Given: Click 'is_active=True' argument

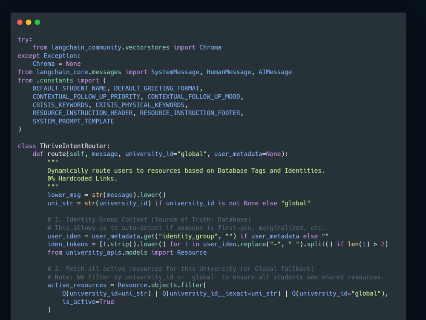Looking at the screenshot, I should coord(88,302).
